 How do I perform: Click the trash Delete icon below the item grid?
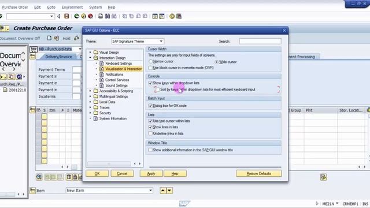[69, 177]
